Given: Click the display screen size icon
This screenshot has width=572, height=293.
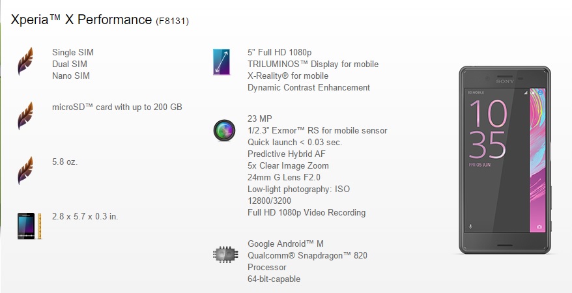Looking at the screenshot, I should [222, 62].
